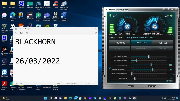Open GPU selection dropdown arrow

tap(112, 38)
